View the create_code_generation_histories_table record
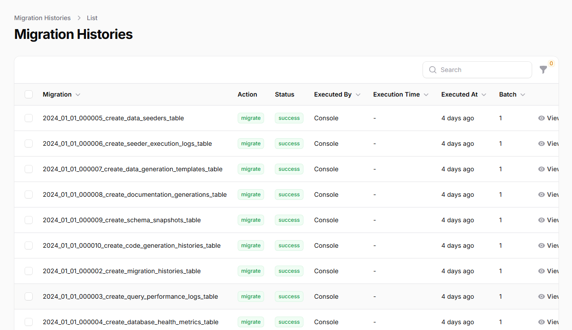572x330 pixels. pyautogui.click(x=548, y=245)
